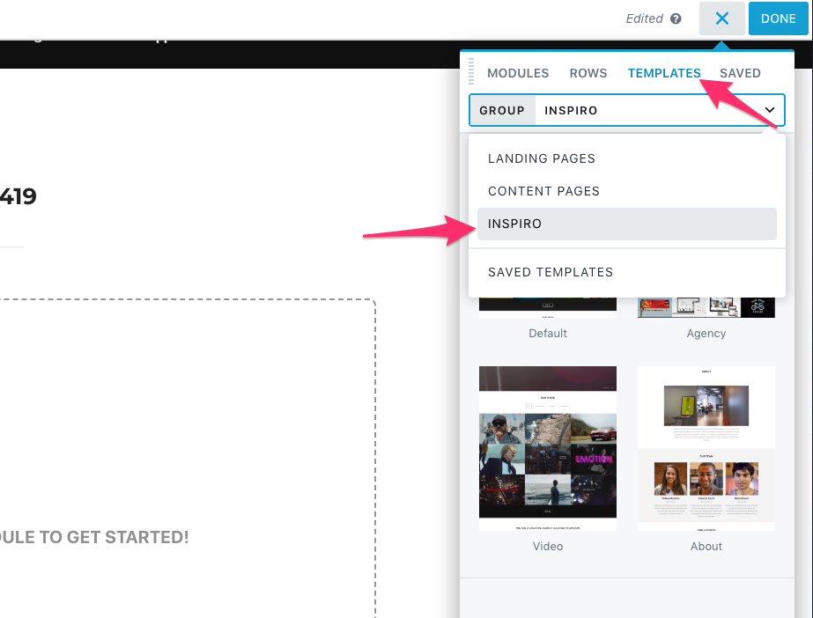This screenshot has height=618, width=813.
Task: Click the Agency template label
Action: 706,333
